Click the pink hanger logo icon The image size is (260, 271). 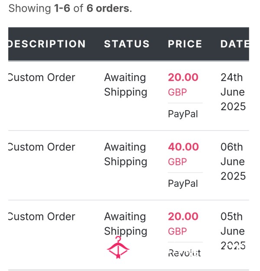(x=118, y=247)
